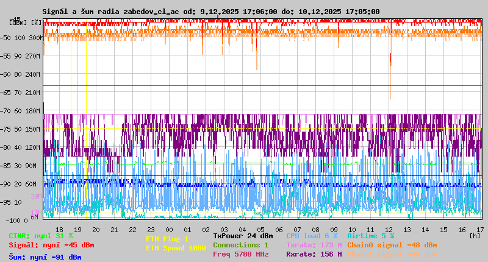Click the light orange Chain1 signal legend label
488x262 pixels.
click(x=392, y=254)
